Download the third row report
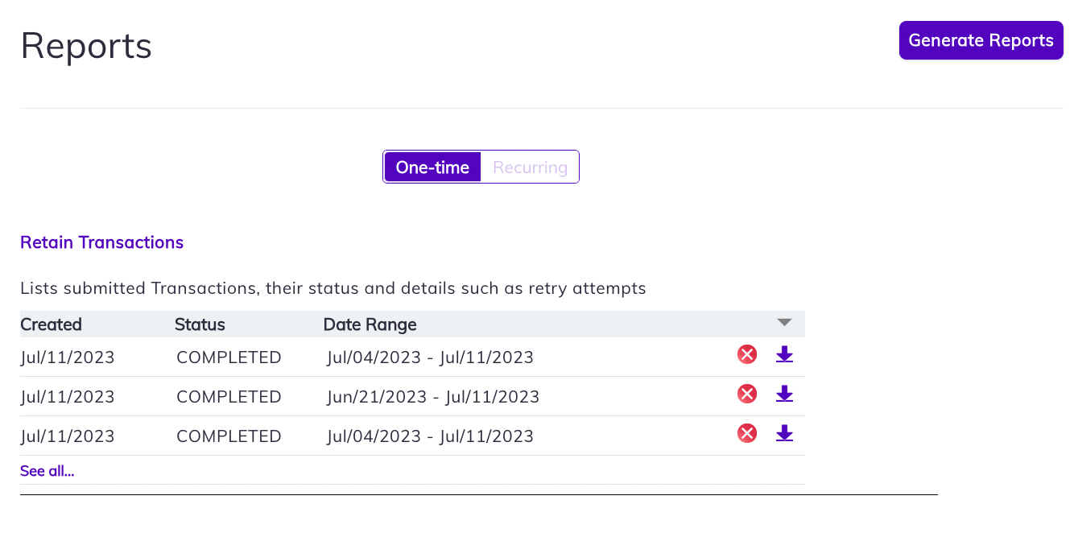 point(784,433)
